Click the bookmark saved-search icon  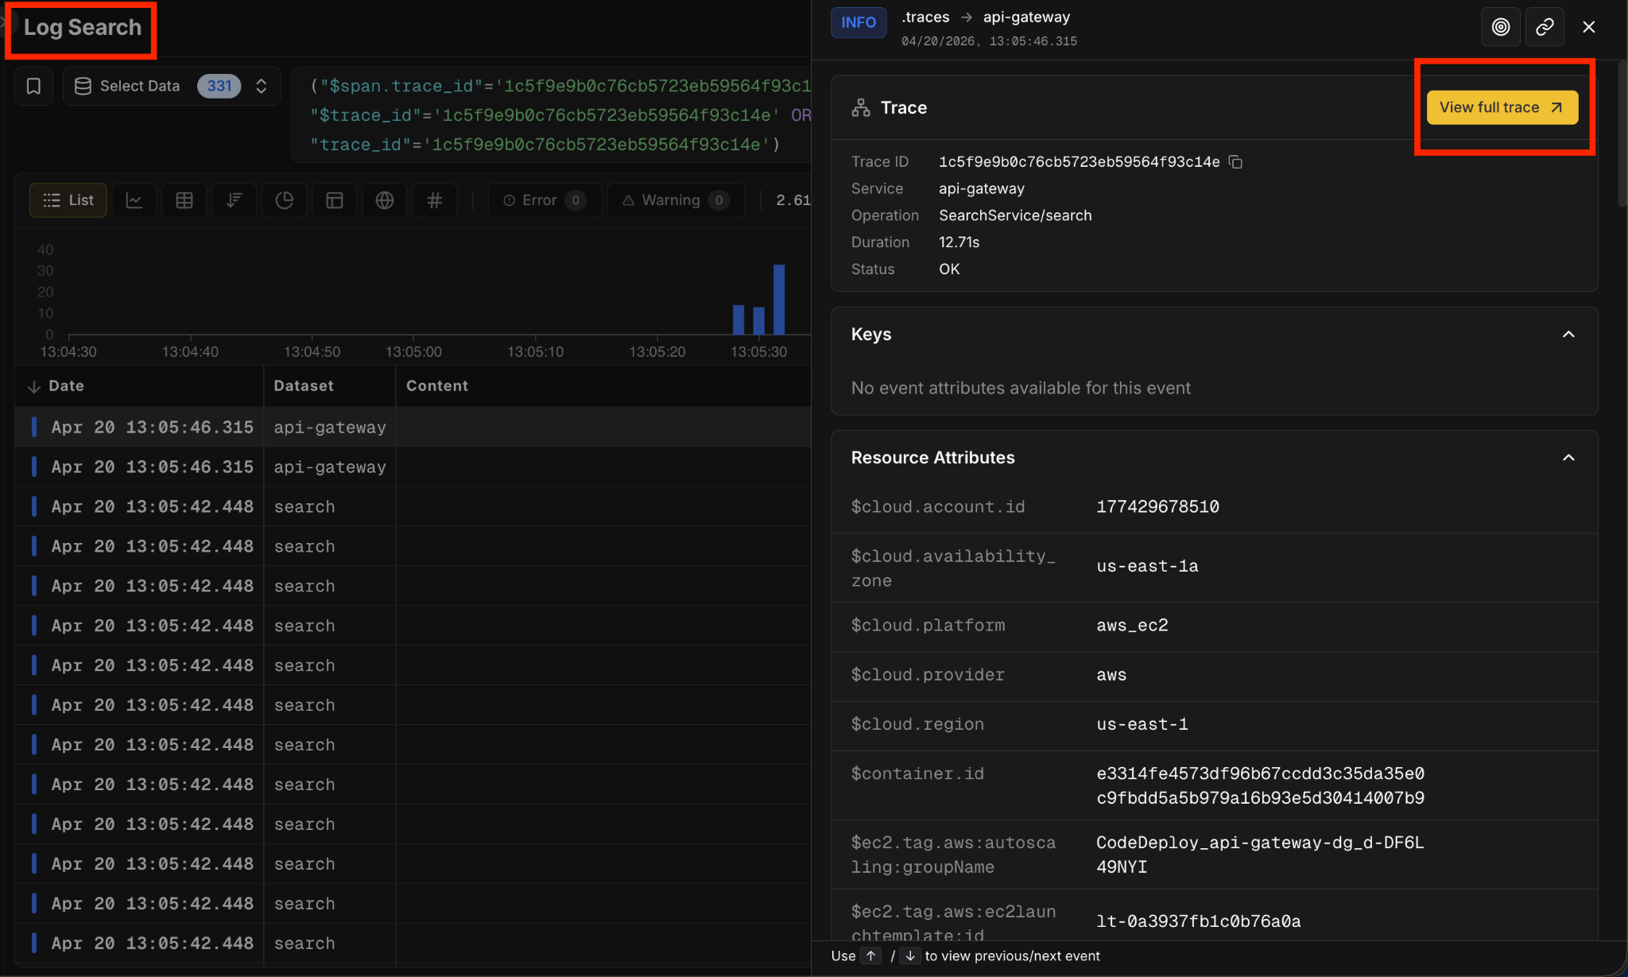[33, 86]
